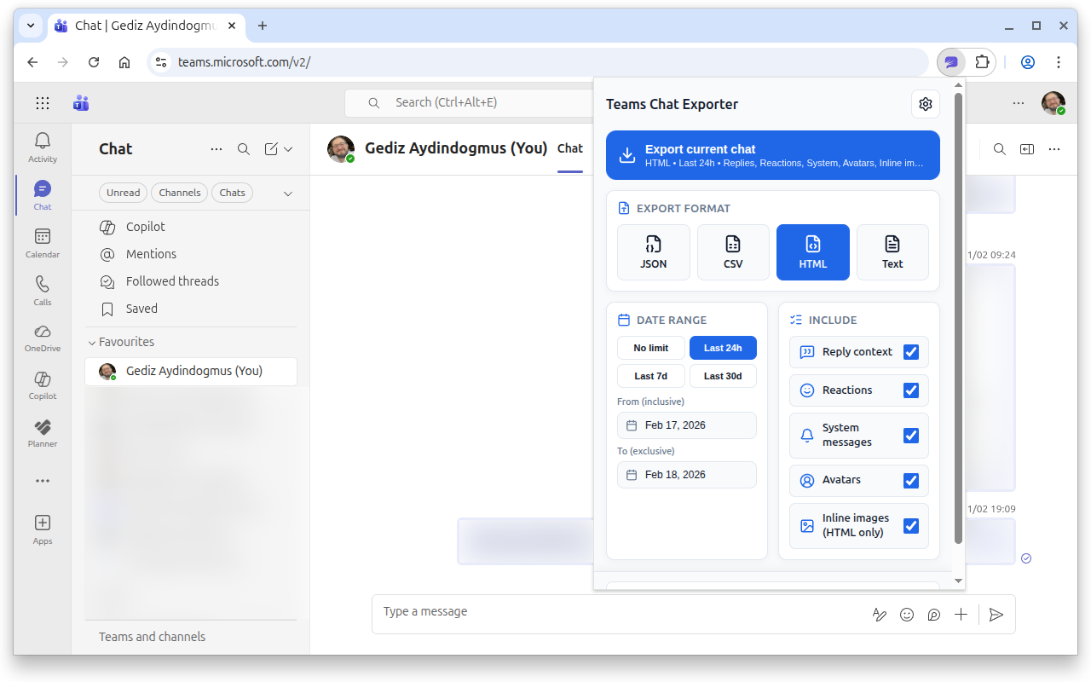The image size is (1091, 682).
Task: Click the send message arrow
Action: click(996, 615)
